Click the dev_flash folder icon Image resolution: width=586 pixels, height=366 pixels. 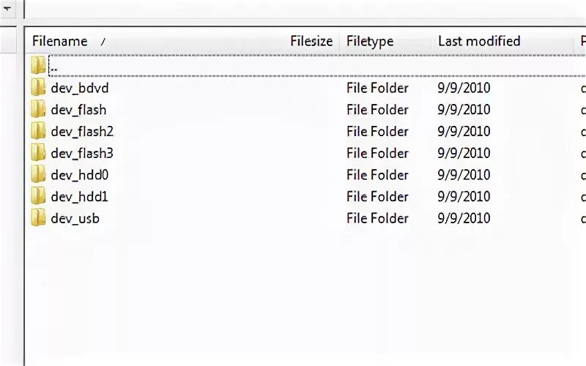tap(38, 110)
